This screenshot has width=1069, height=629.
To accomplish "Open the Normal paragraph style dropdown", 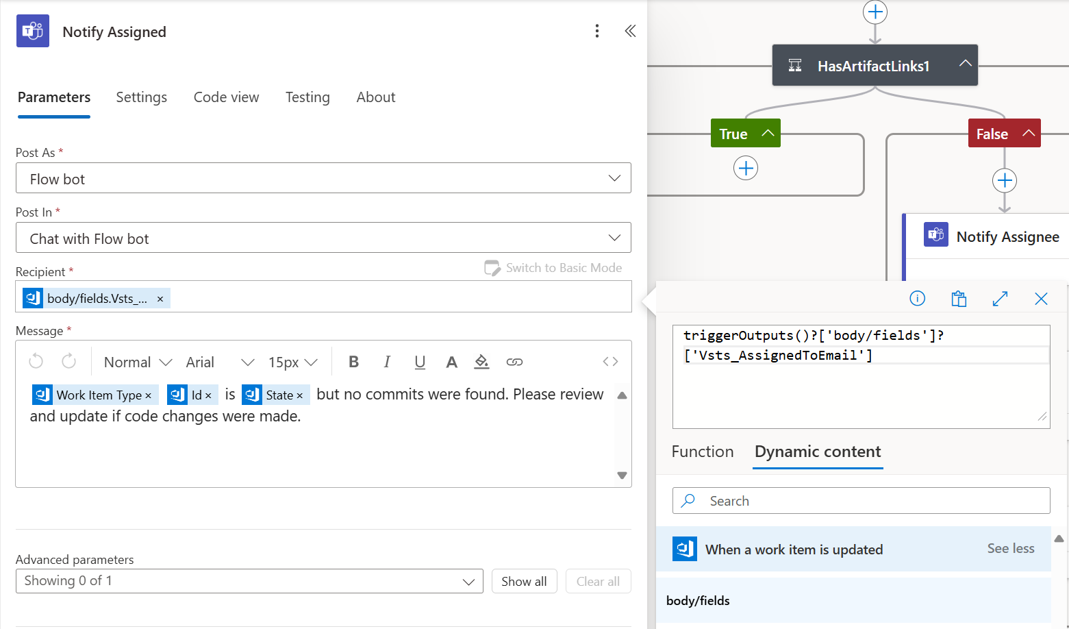I will pos(138,362).
